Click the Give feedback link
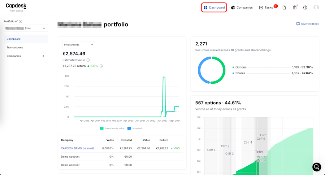The height and width of the screenshot is (175, 325). pos(308,24)
